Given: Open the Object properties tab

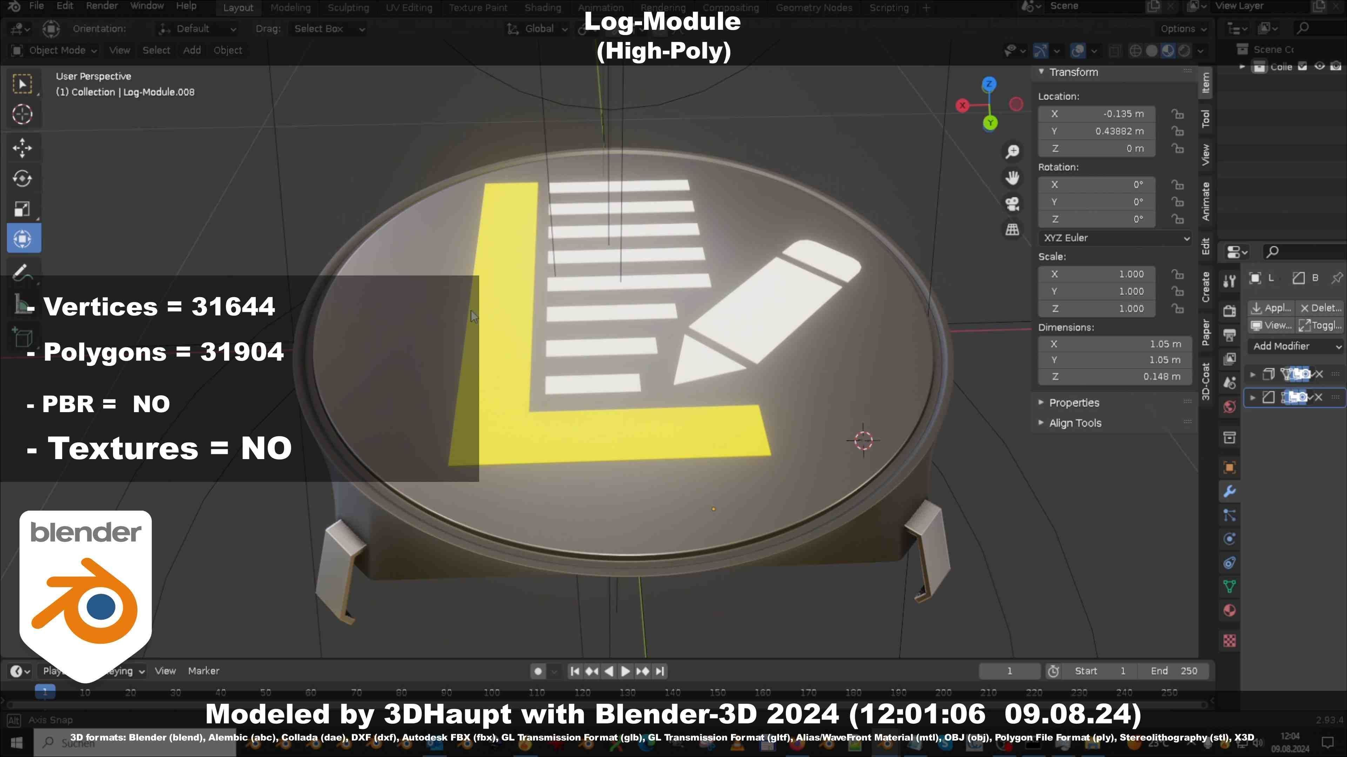Looking at the screenshot, I should click(x=1229, y=468).
